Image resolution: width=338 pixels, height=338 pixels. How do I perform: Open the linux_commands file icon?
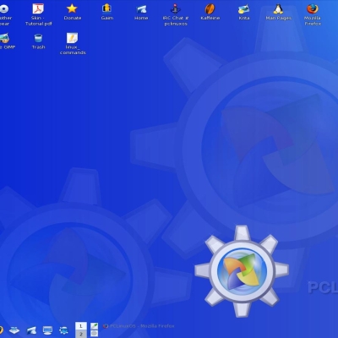tap(73, 38)
